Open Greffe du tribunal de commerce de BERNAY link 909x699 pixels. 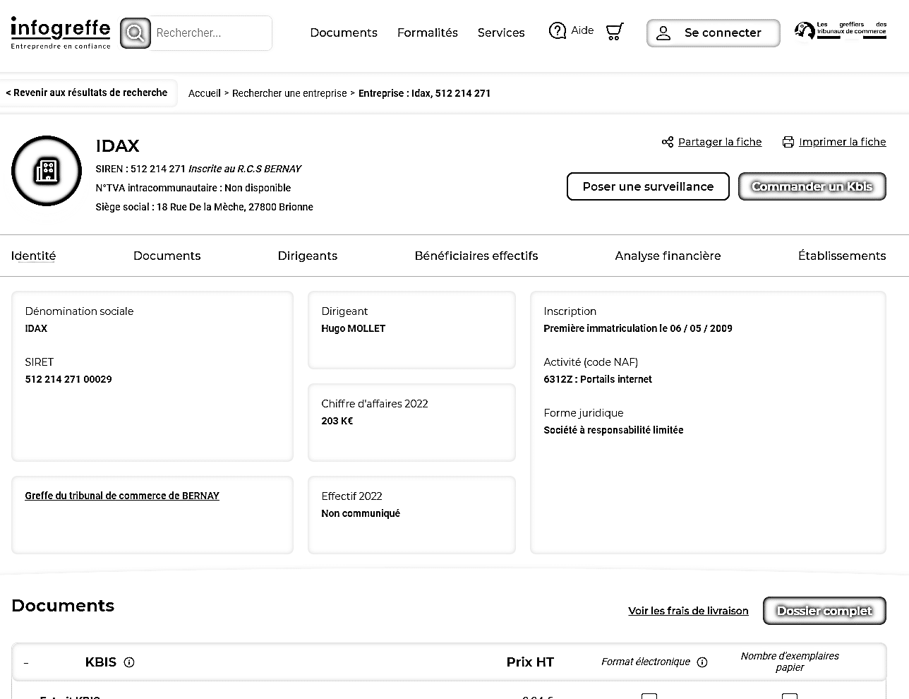click(x=122, y=496)
